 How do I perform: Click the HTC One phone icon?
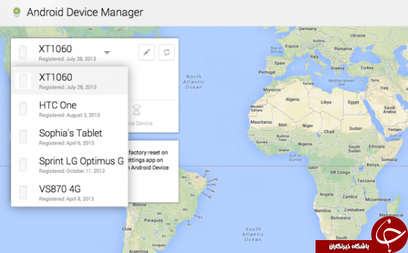coord(23,109)
